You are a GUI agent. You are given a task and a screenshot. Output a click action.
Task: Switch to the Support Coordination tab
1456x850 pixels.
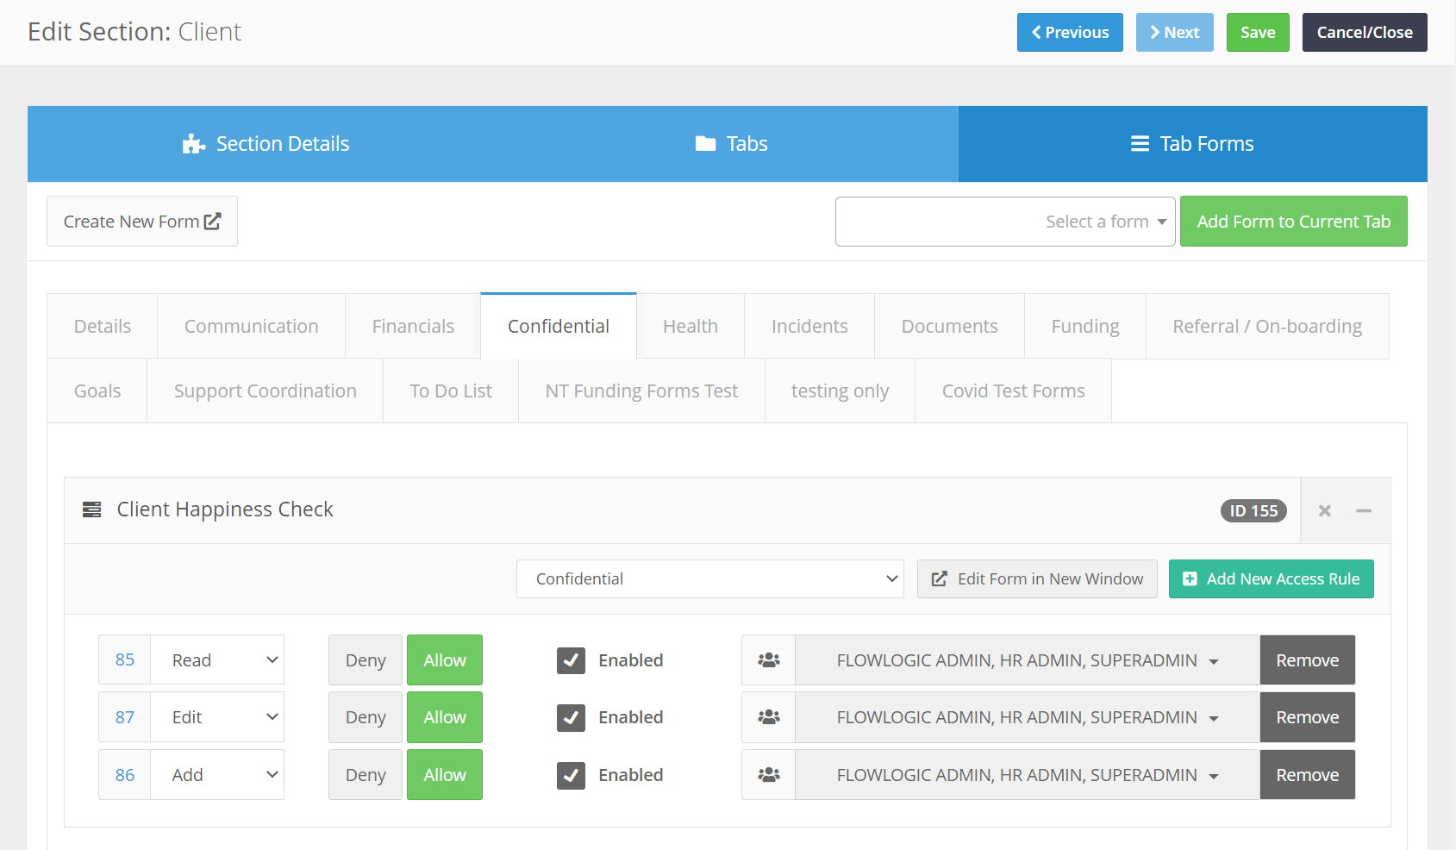click(x=266, y=391)
